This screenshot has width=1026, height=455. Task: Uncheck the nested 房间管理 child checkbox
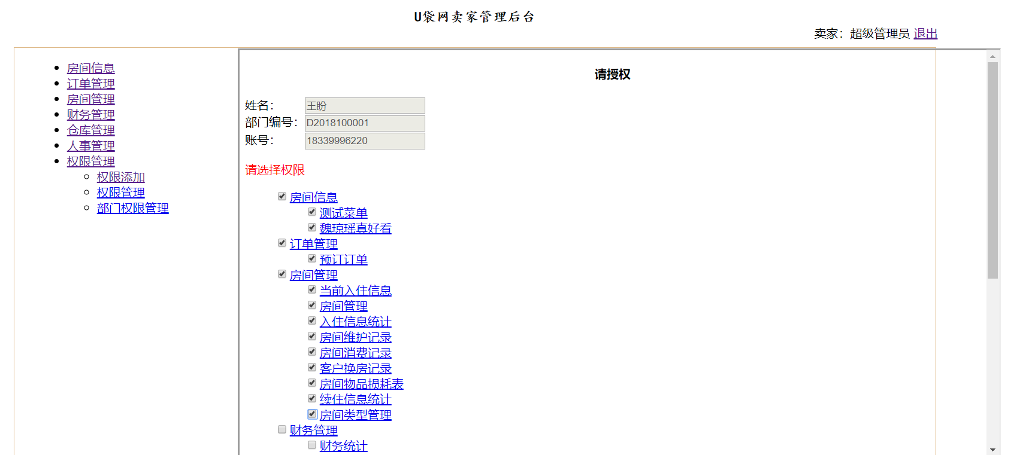[312, 305]
